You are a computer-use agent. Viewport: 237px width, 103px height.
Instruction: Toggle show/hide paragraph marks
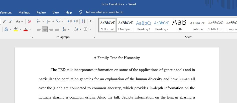coord(91,21)
